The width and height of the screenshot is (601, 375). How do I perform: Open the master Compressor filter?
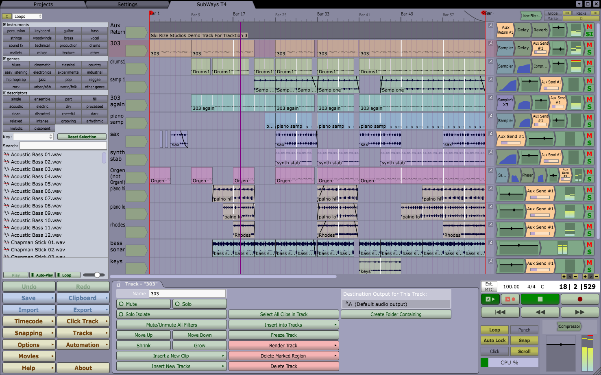[x=569, y=326]
